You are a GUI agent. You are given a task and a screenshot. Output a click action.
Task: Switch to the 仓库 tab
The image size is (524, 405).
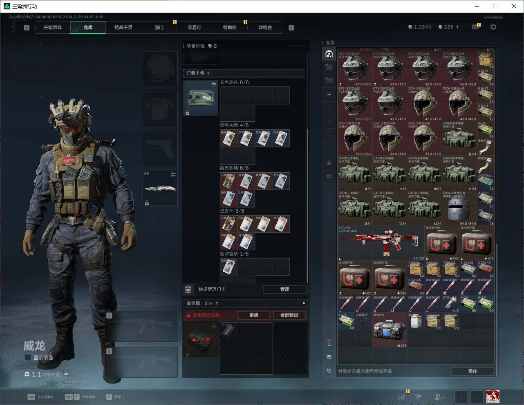click(88, 27)
